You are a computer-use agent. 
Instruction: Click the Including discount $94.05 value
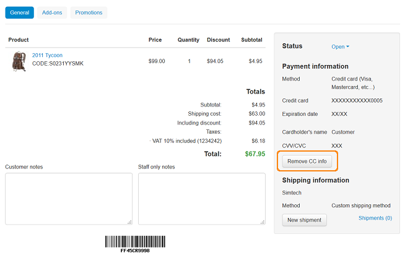257,123
